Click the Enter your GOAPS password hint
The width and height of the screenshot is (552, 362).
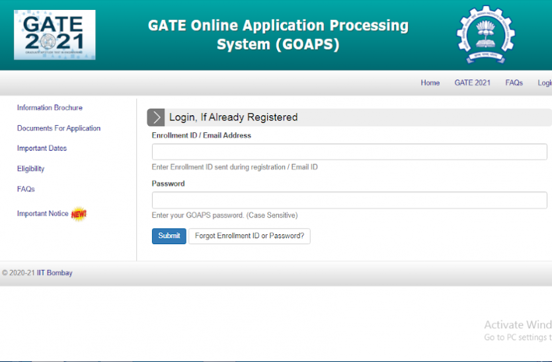pos(225,215)
